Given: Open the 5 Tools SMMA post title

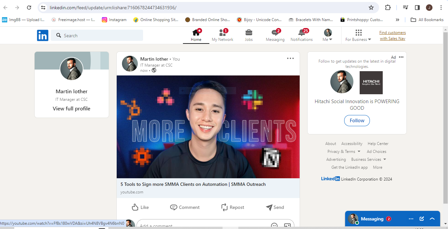Looking at the screenshot, I should (193, 184).
